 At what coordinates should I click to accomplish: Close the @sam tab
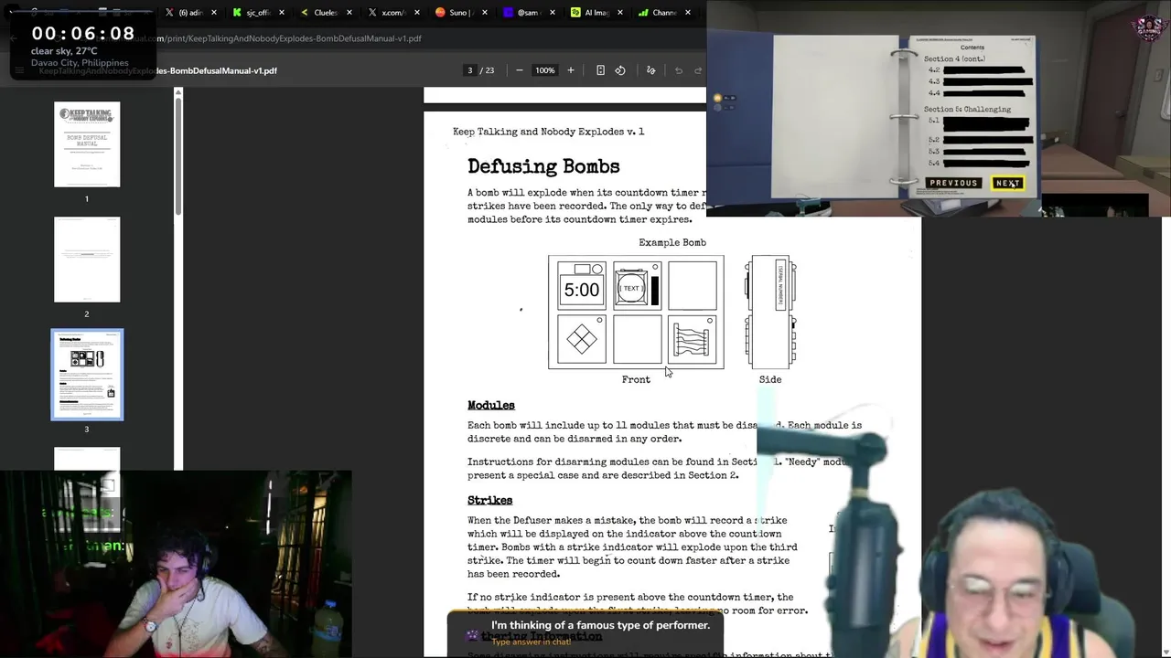coord(553,13)
